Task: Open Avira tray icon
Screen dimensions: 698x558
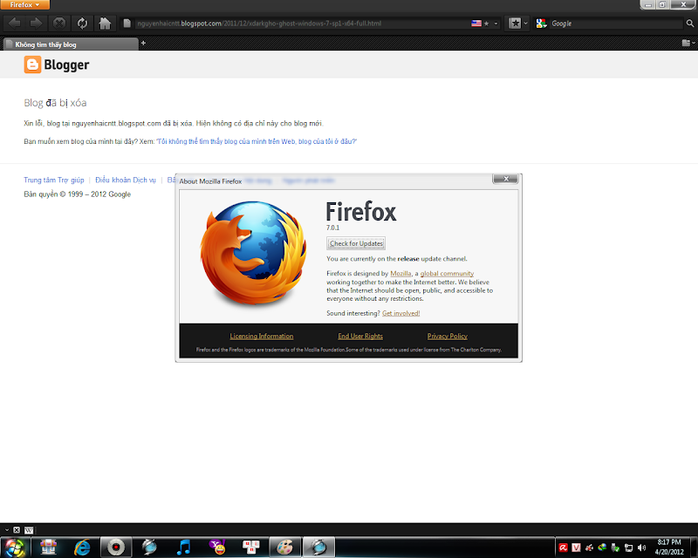Action: point(563,548)
